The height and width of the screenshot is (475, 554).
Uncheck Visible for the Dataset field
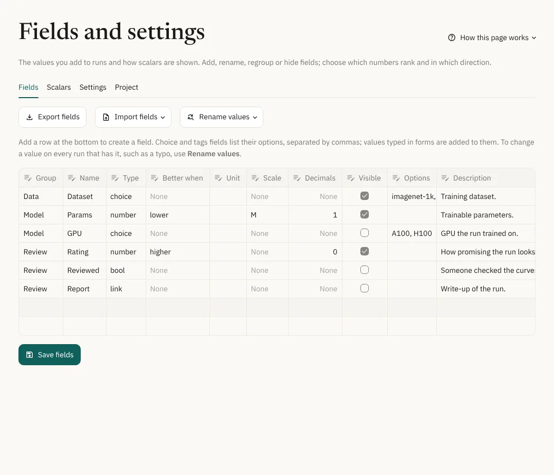tap(365, 196)
